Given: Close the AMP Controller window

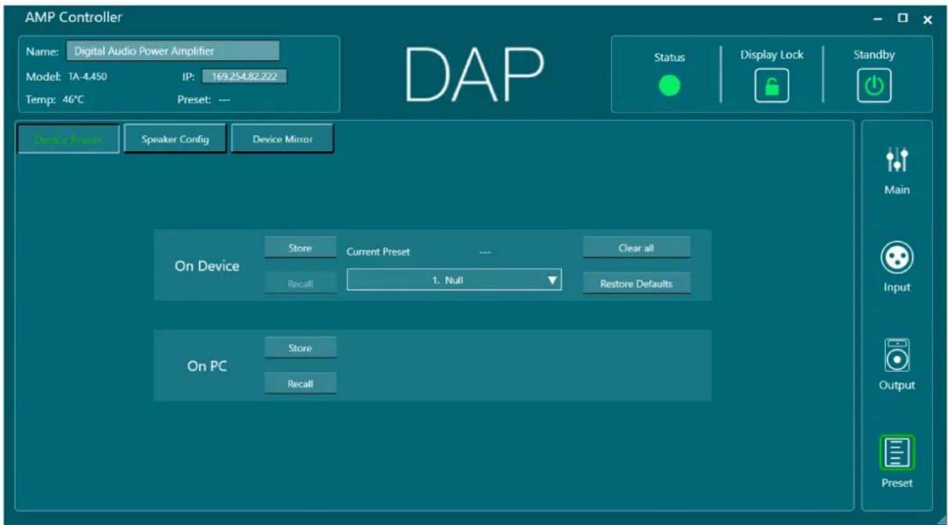Looking at the screenshot, I should pyautogui.click(x=927, y=19).
